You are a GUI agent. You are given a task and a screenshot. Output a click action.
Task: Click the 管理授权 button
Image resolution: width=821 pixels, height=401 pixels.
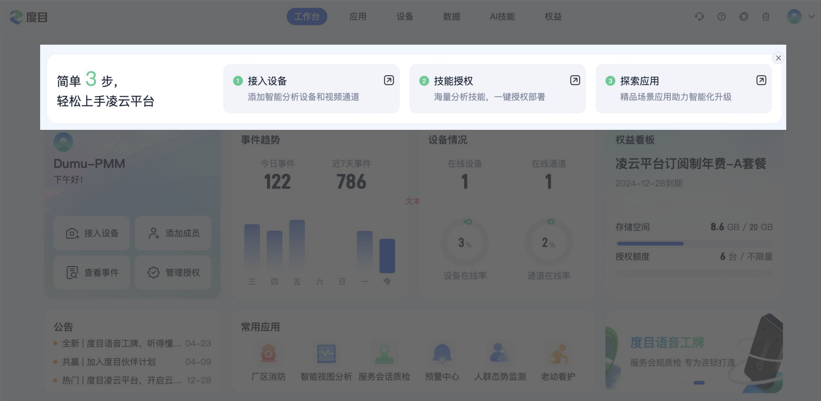point(173,272)
